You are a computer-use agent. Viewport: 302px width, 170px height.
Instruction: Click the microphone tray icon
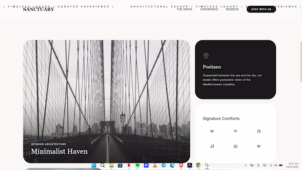point(258,165)
